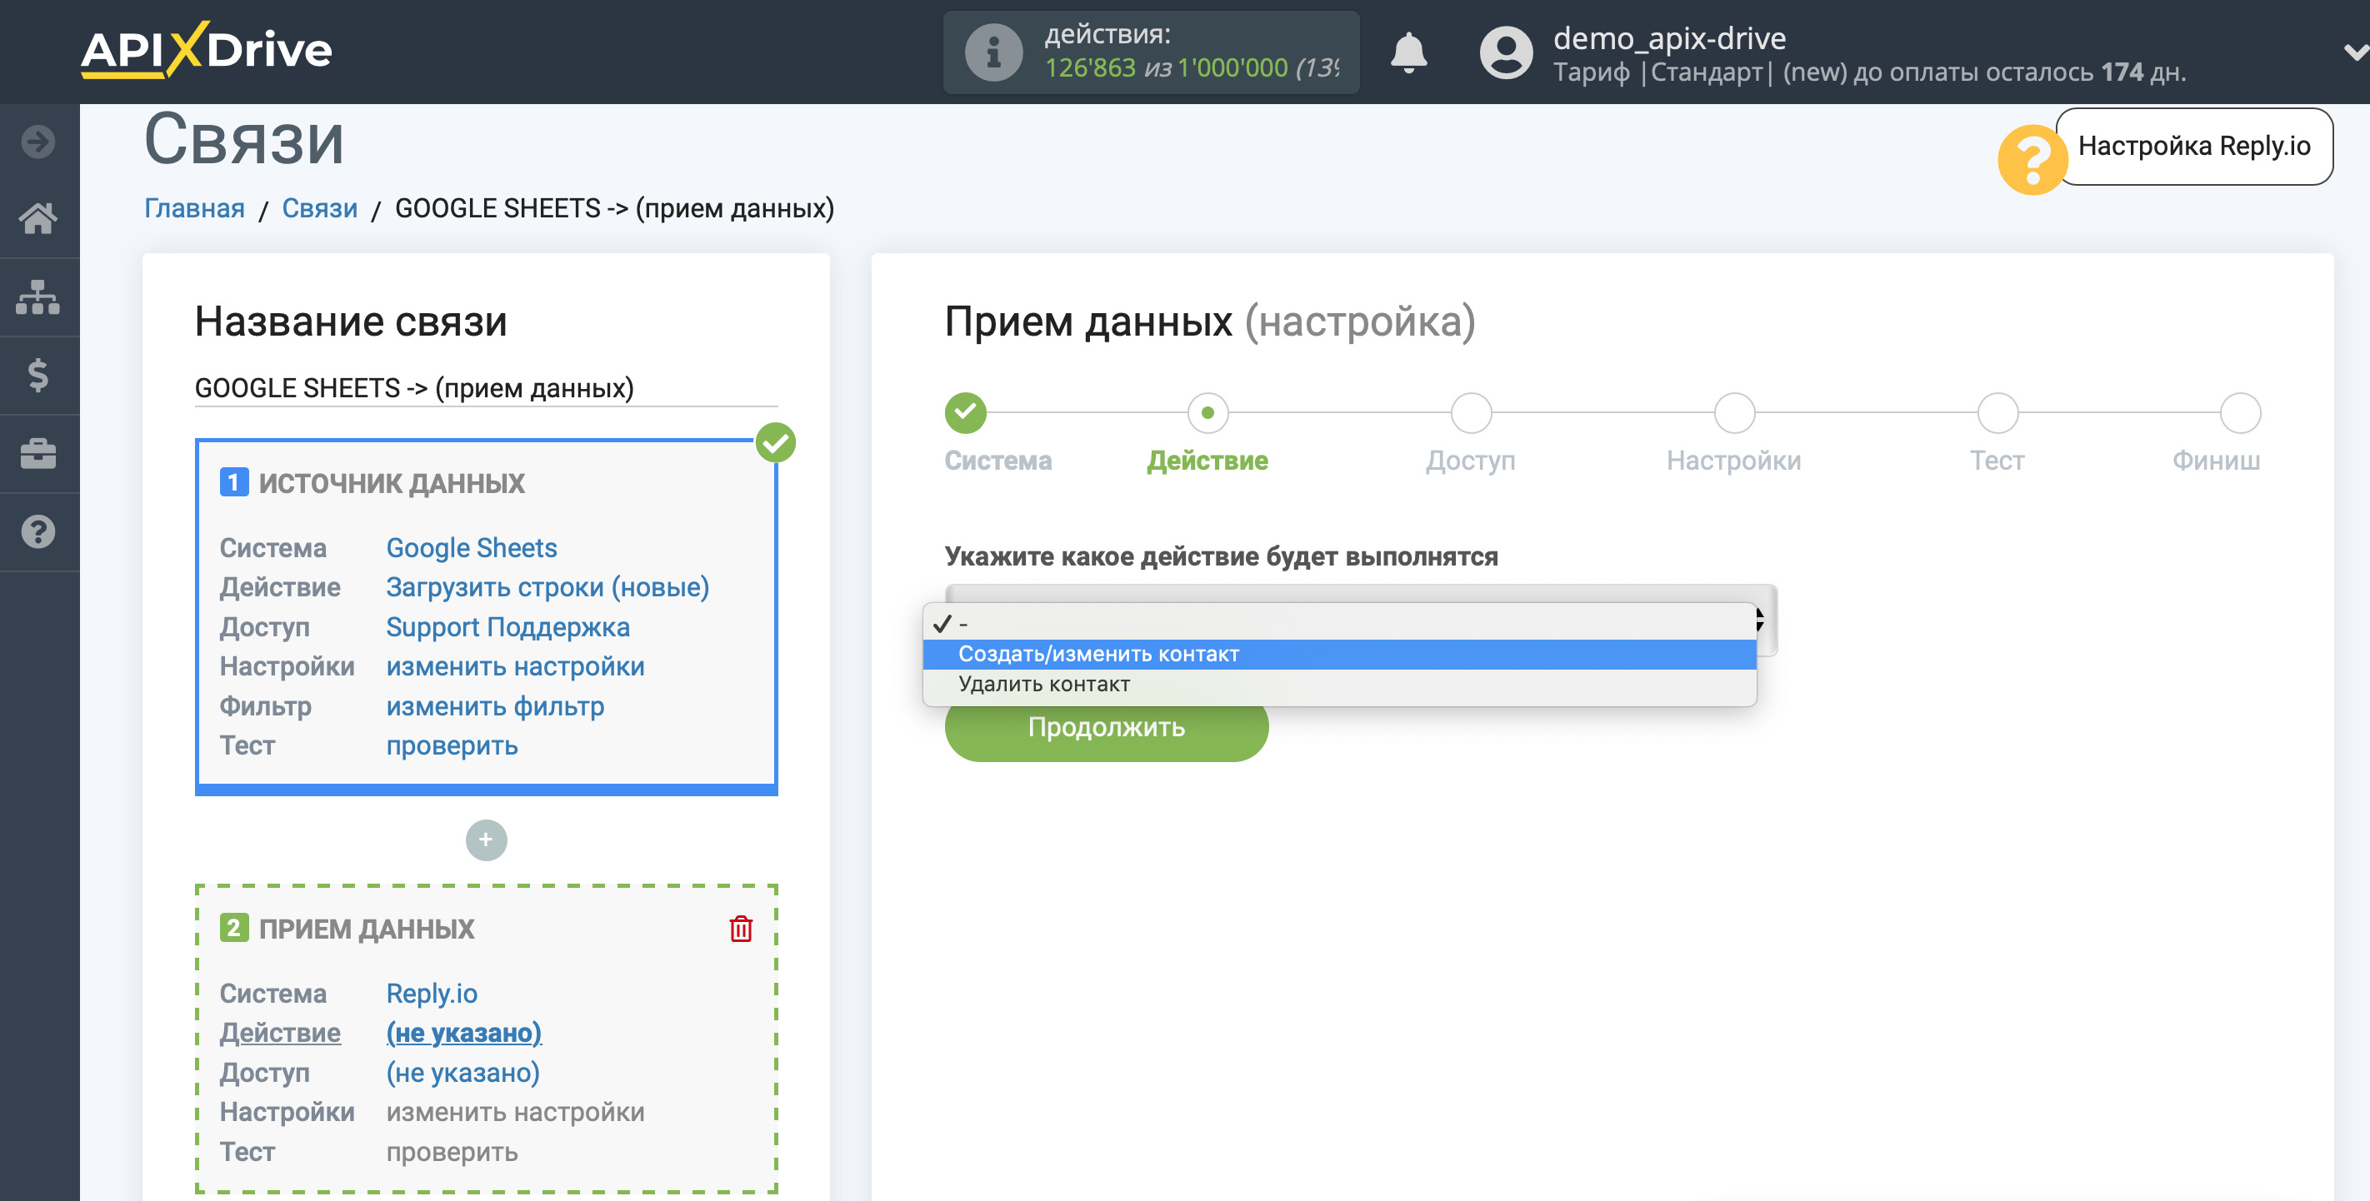Select 'Удалить контакт' menu option
The image size is (2370, 1201).
tap(1043, 683)
